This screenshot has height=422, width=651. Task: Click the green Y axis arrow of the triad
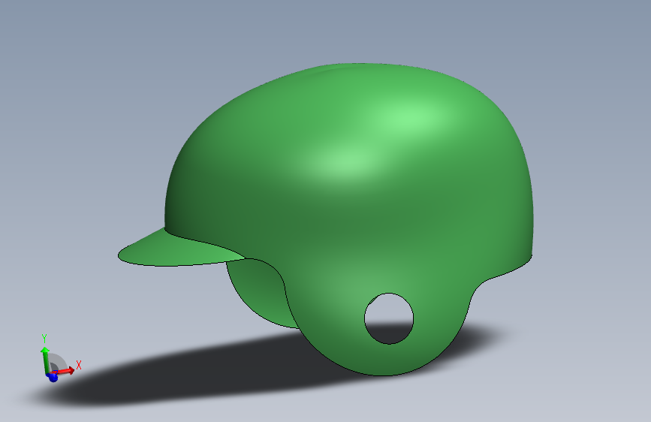point(44,360)
